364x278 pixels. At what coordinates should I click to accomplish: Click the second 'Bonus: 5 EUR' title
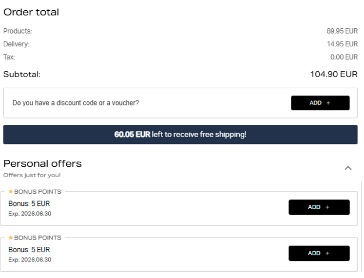coord(29,250)
